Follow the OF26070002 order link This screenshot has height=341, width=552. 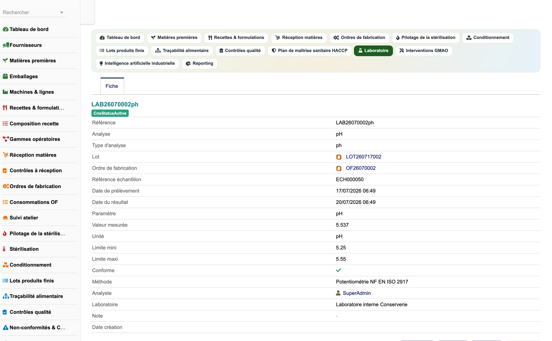click(x=361, y=168)
